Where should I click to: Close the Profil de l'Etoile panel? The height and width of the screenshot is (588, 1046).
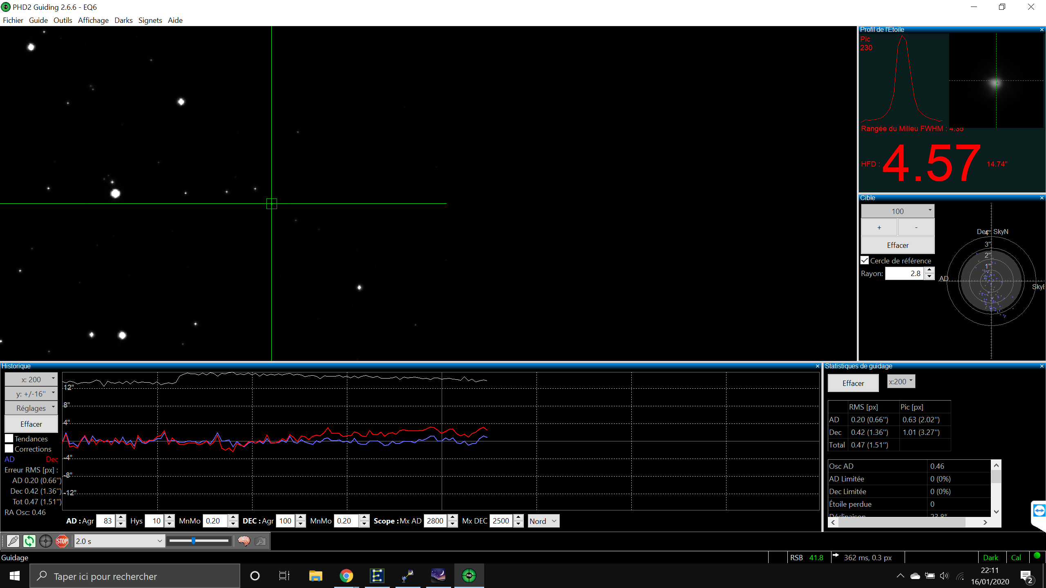coord(1042,29)
